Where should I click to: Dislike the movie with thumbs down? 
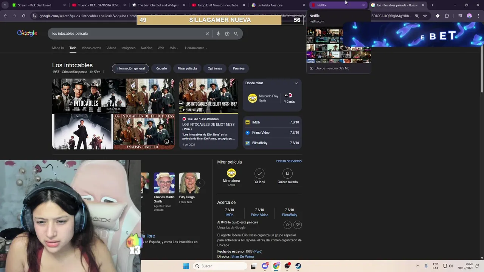298,225
